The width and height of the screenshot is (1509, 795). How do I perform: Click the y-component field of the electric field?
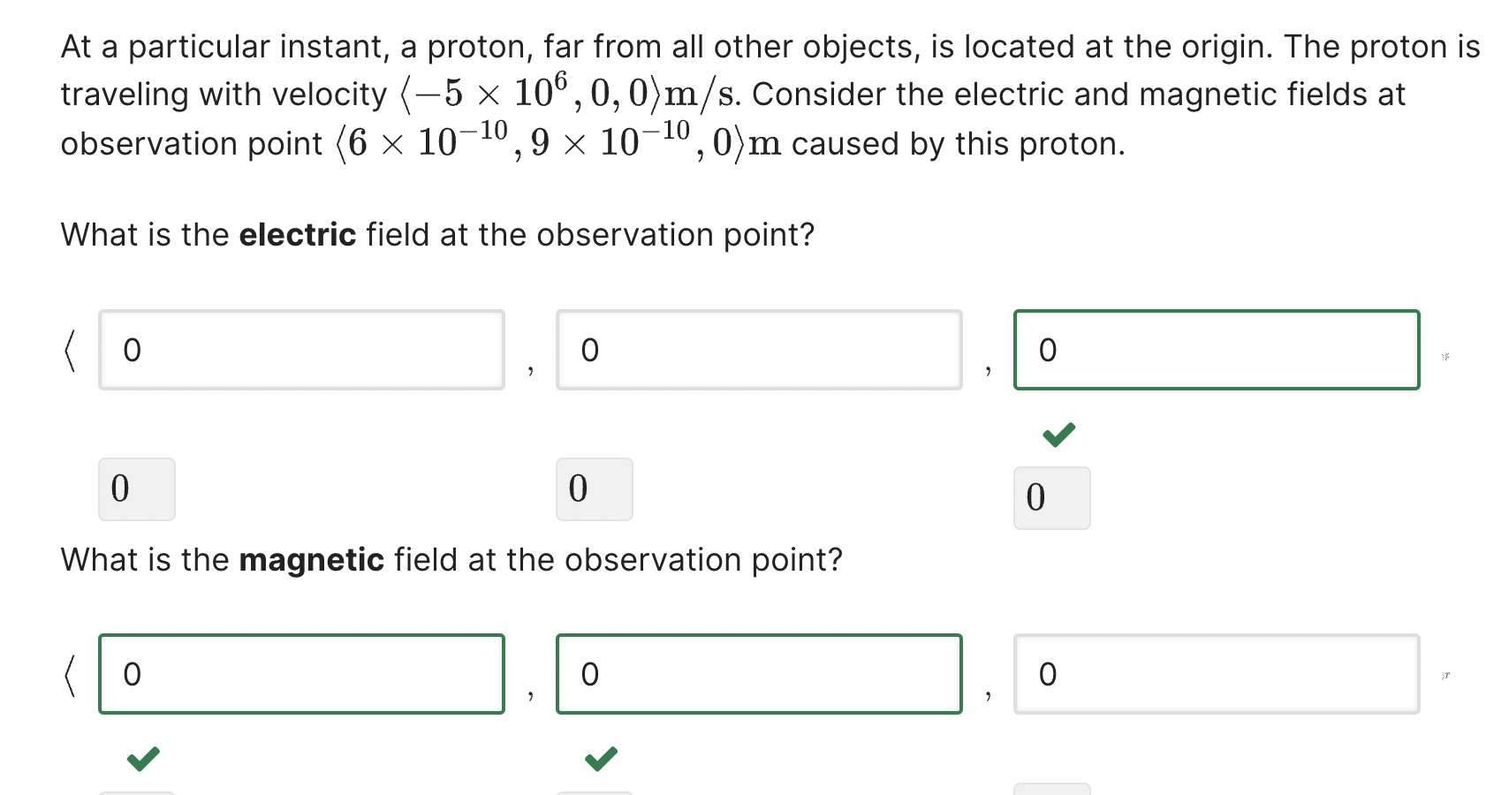(758, 350)
